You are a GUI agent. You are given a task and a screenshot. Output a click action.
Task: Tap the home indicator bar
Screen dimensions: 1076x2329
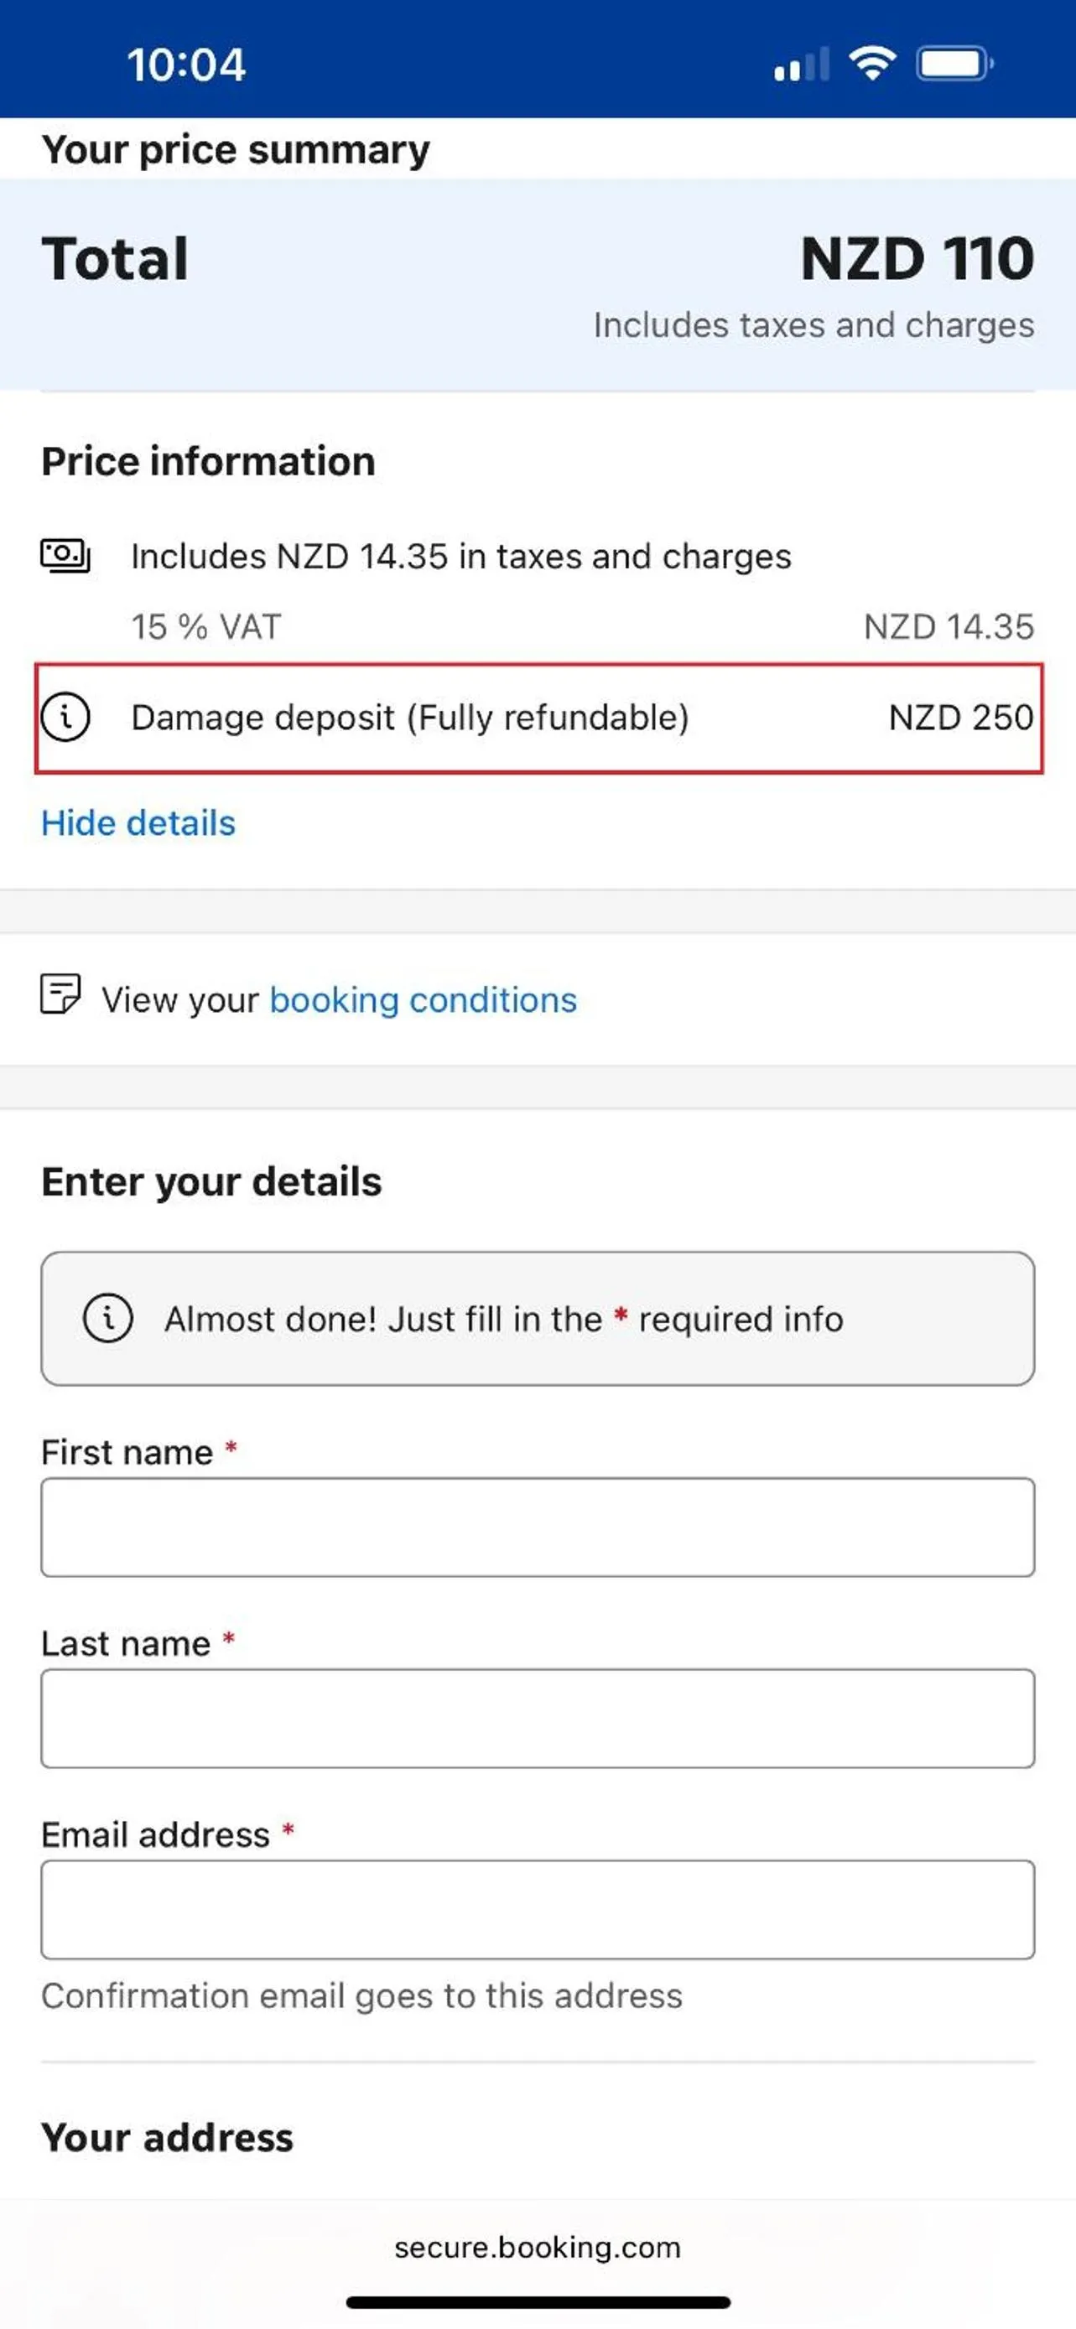(537, 2302)
